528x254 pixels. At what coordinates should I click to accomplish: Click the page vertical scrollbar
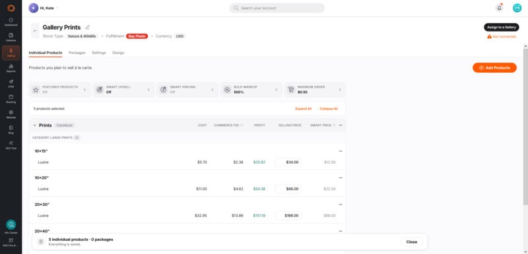525,126
